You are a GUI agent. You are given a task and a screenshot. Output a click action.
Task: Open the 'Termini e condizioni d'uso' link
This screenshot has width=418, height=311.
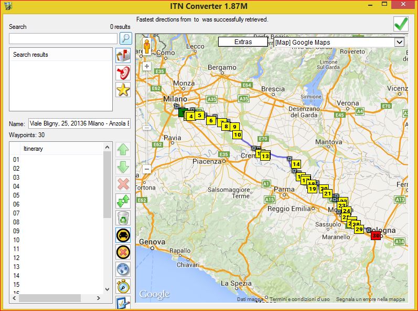coord(299,299)
